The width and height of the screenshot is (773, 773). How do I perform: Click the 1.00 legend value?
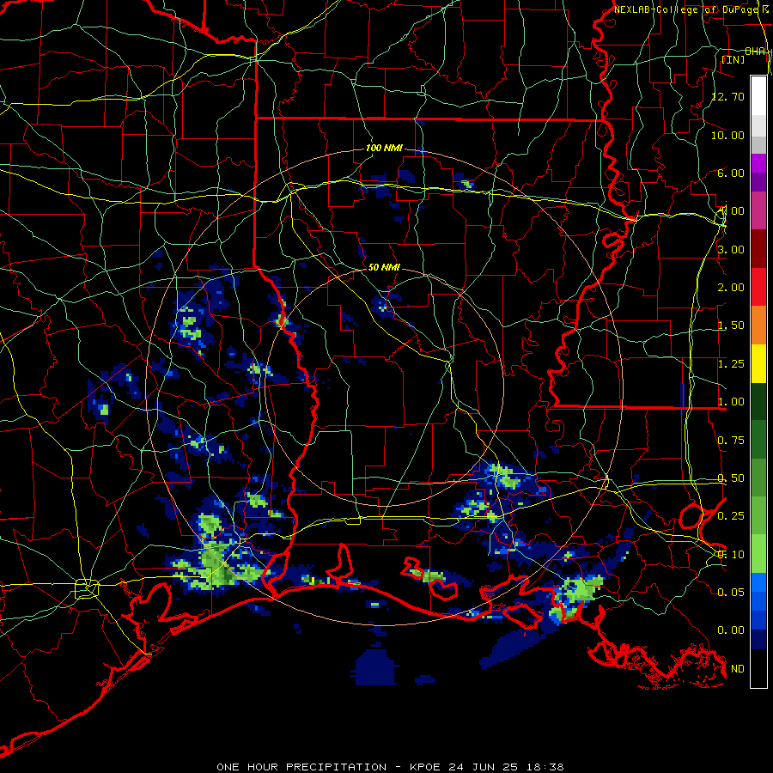[731, 402]
